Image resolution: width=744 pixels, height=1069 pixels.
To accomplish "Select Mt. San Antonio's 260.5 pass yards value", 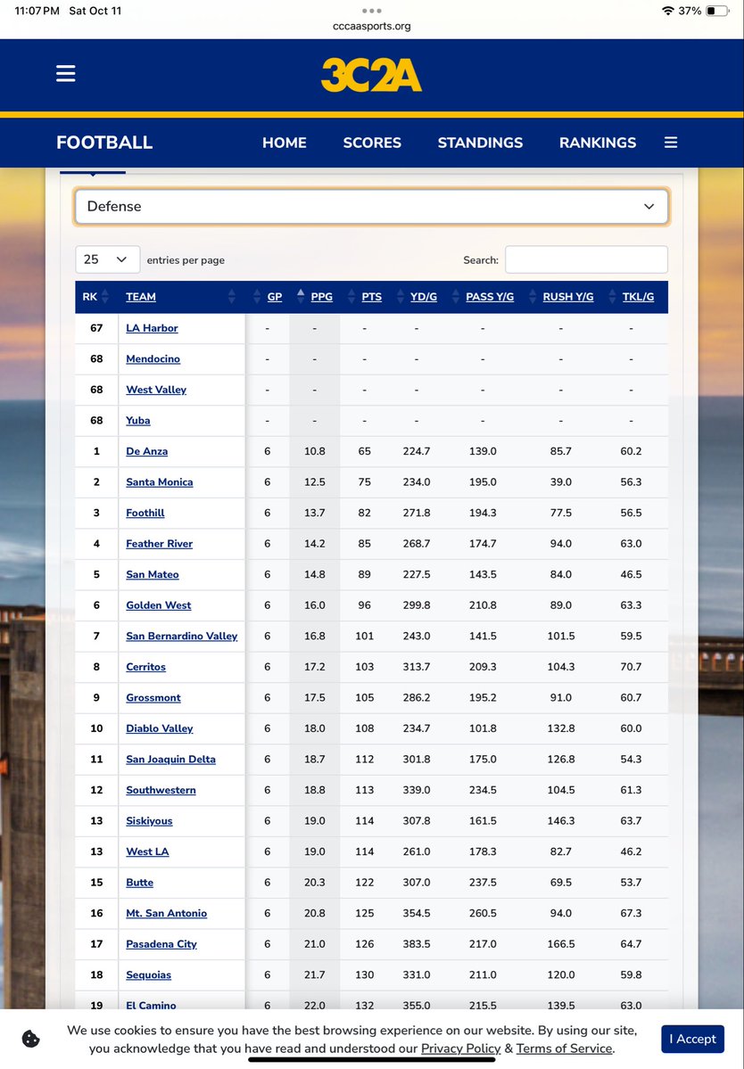I will pos(483,913).
